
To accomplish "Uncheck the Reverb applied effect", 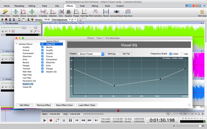I will point(42,47).
